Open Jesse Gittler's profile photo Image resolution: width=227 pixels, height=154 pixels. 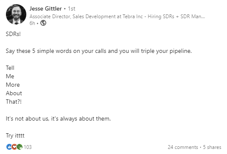[x=16, y=14]
